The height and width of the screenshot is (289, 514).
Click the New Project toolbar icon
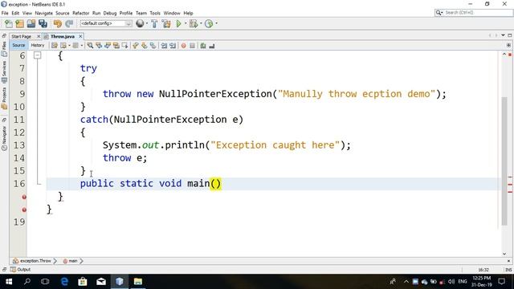click(19, 23)
